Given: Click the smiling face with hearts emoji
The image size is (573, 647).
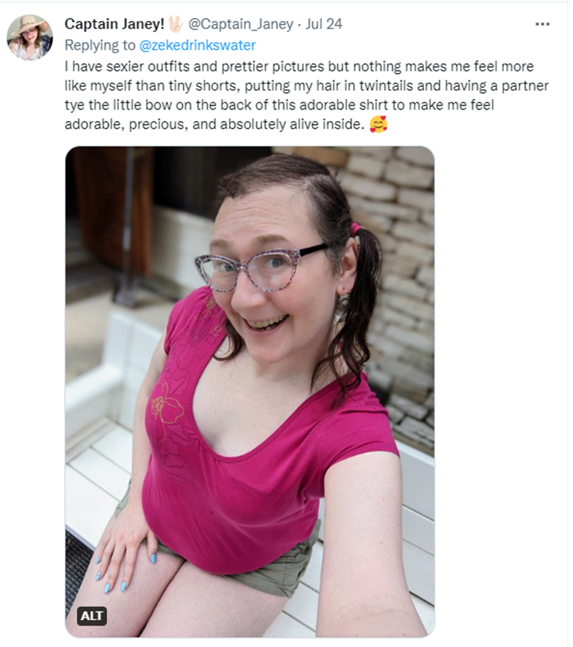Looking at the screenshot, I should [378, 124].
